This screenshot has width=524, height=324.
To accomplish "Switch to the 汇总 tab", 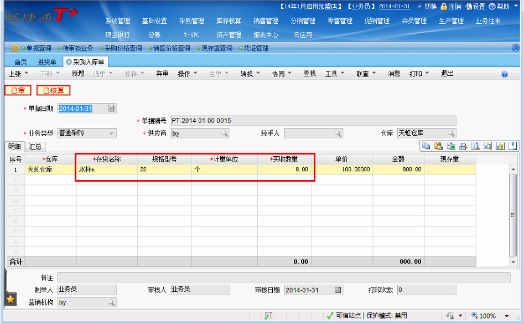I will pyautogui.click(x=35, y=146).
